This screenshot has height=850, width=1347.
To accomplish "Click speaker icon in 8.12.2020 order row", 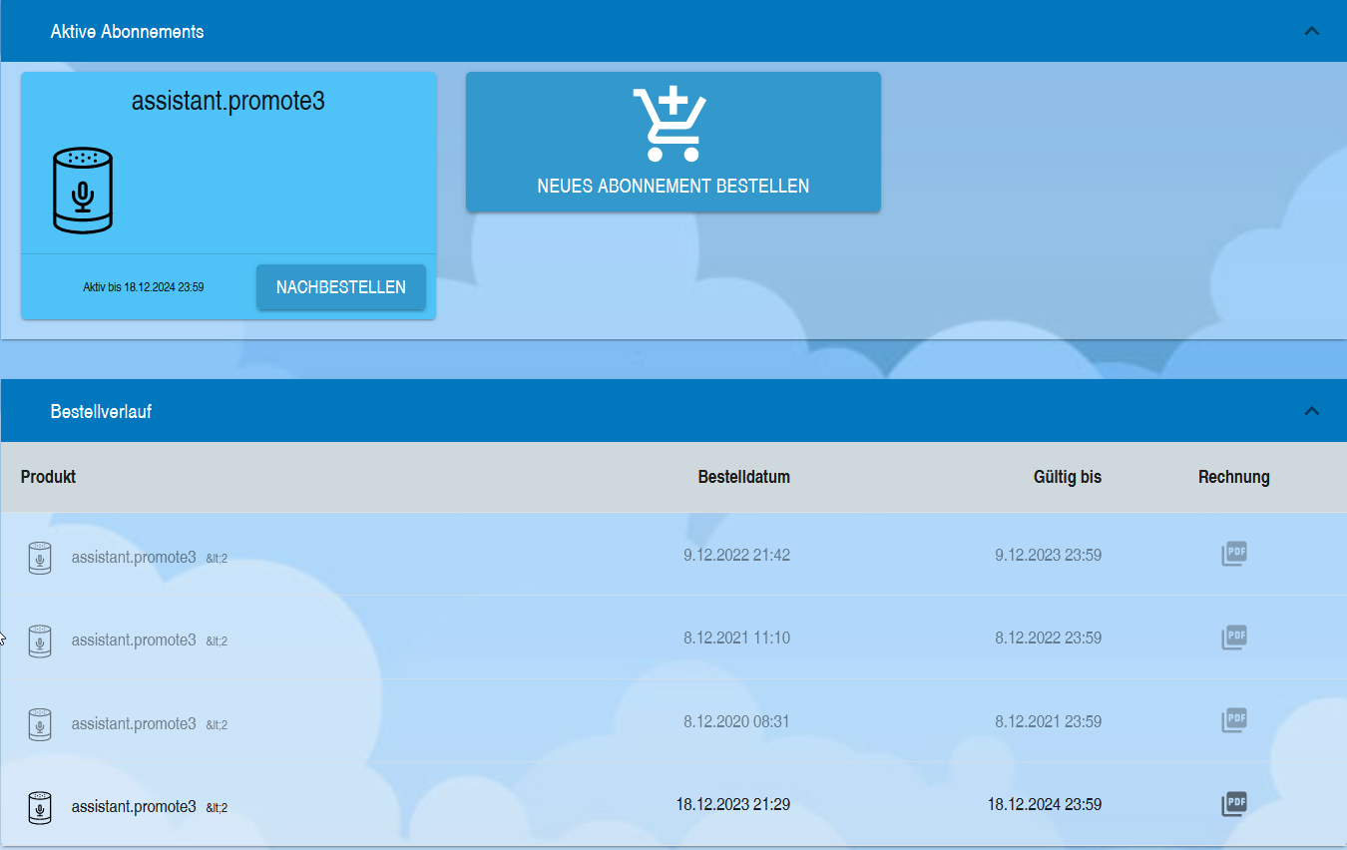I will [x=40, y=724].
